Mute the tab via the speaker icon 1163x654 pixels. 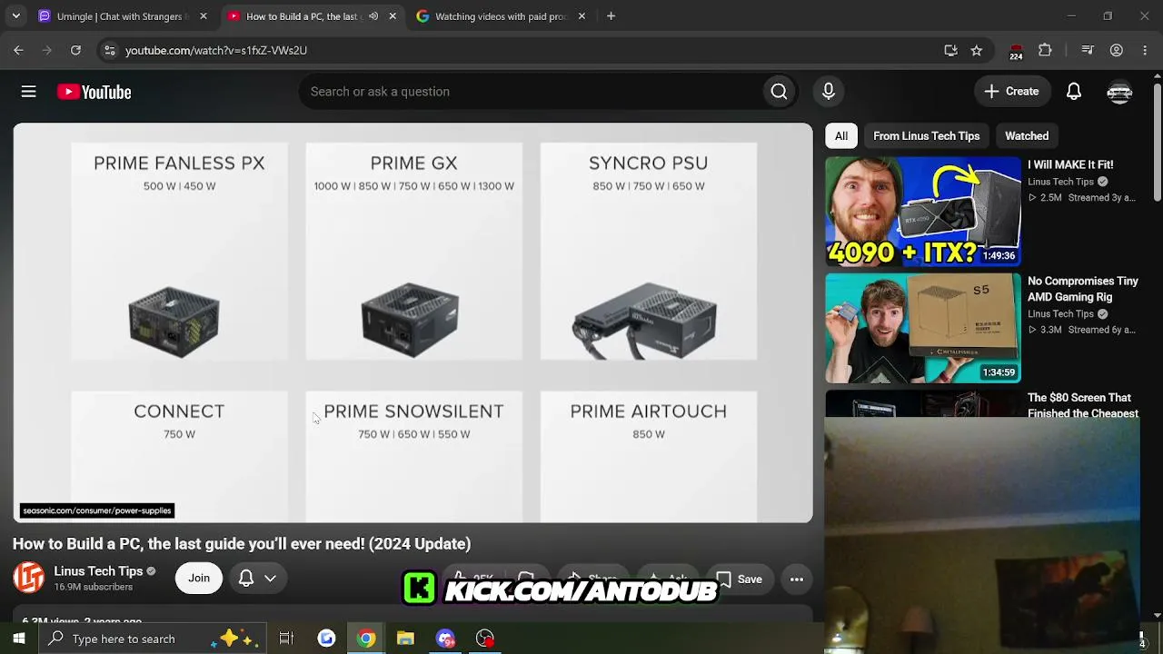click(373, 16)
